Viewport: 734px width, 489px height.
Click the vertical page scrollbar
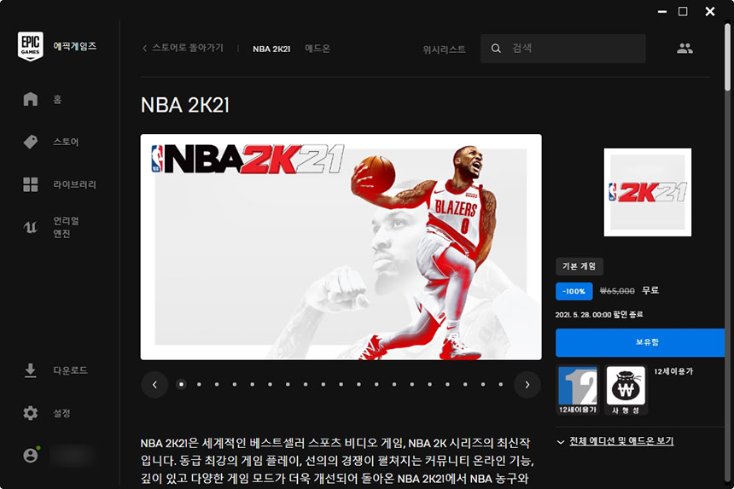click(x=727, y=56)
